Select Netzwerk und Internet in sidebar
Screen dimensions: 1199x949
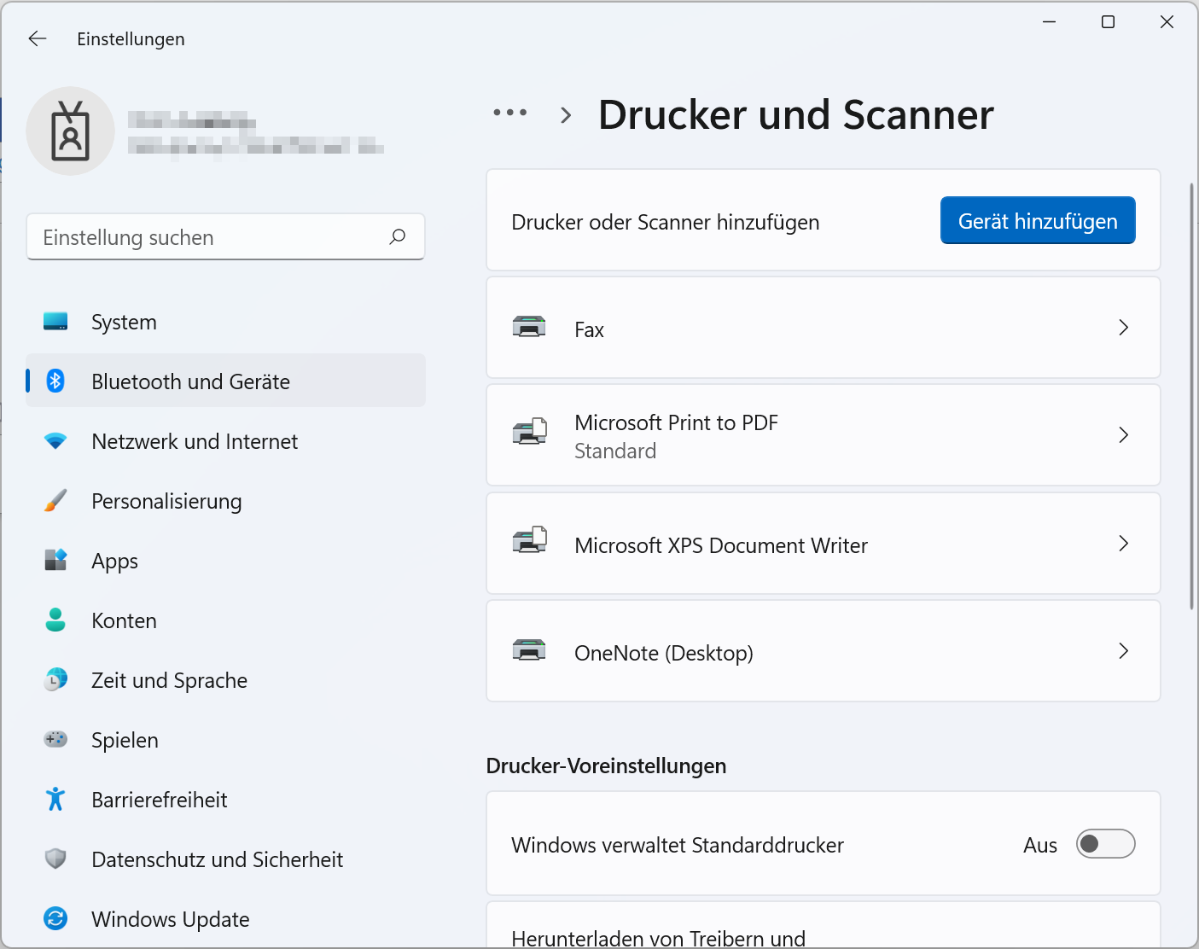(195, 441)
